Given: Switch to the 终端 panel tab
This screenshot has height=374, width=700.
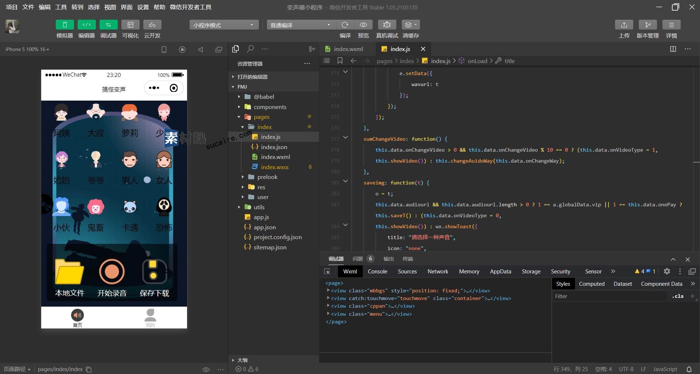Looking at the screenshot, I should click(x=408, y=259).
